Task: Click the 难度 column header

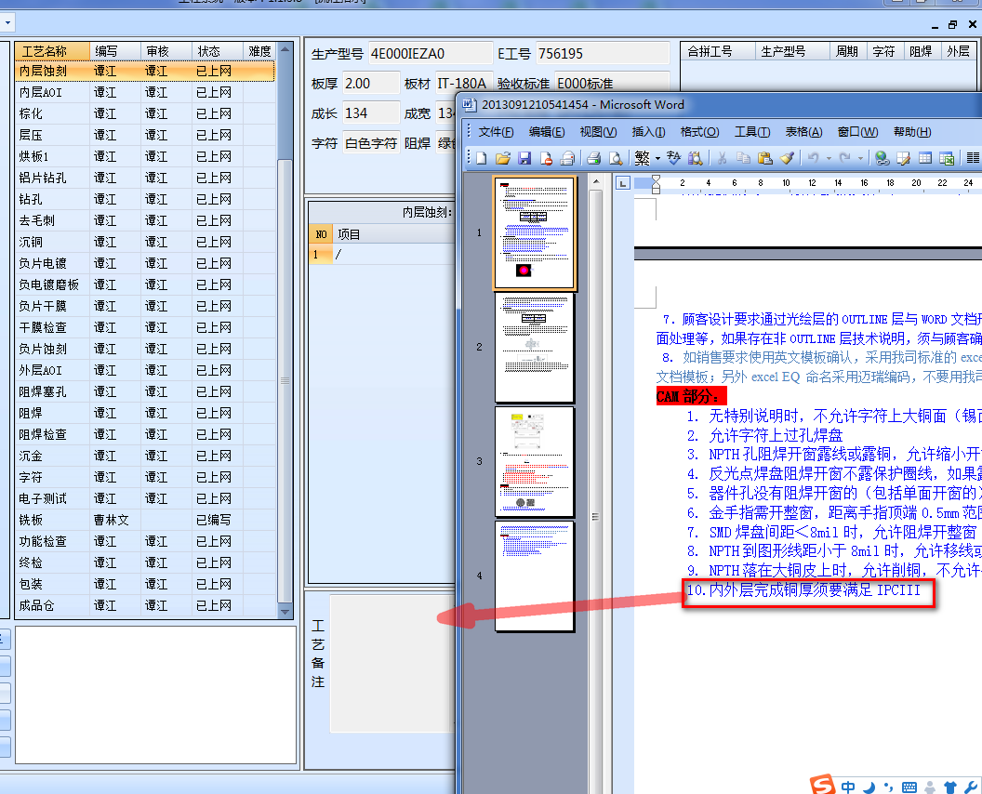Action: coord(259,51)
